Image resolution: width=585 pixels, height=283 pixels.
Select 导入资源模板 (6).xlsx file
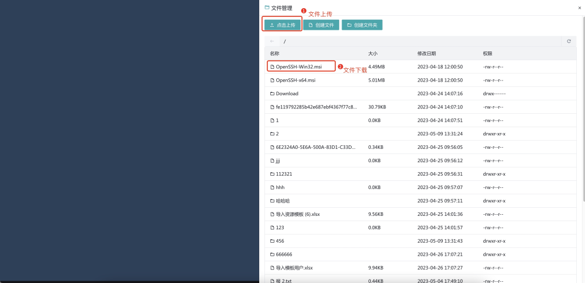coord(297,214)
